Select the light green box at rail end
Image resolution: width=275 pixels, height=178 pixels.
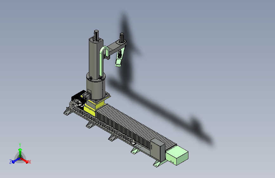click(177, 156)
